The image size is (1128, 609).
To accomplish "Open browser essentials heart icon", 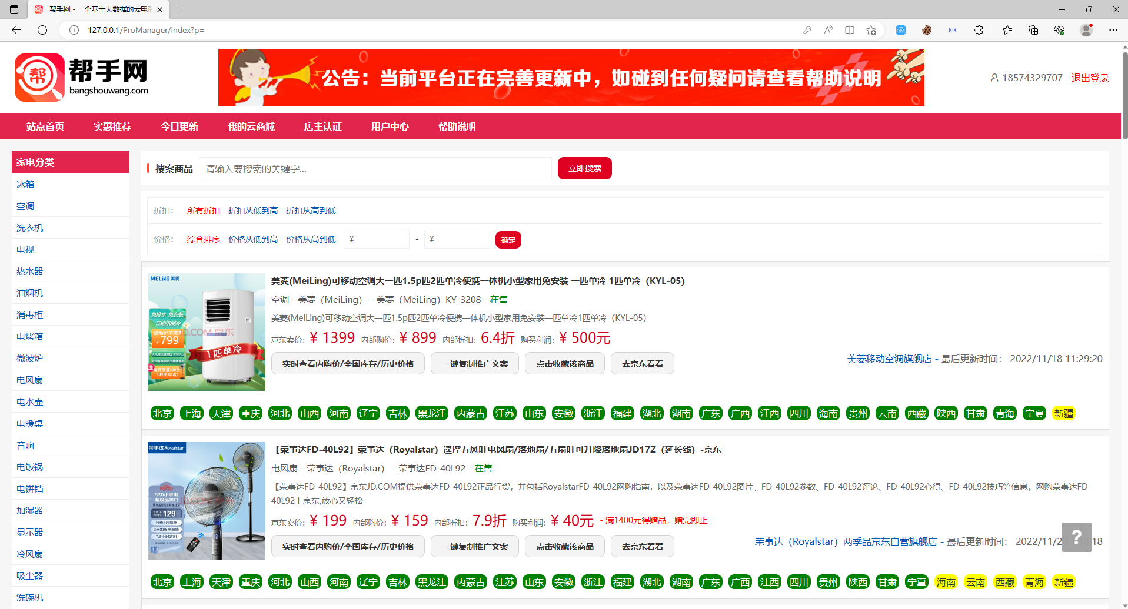I will [1059, 30].
